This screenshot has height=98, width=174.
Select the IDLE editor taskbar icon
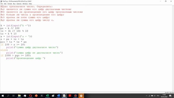(x=64, y=96)
